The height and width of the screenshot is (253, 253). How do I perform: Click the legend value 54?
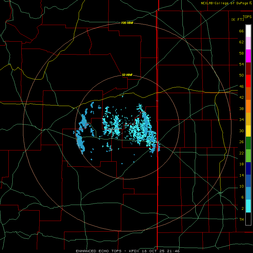pyautogui.click(x=241, y=64)
